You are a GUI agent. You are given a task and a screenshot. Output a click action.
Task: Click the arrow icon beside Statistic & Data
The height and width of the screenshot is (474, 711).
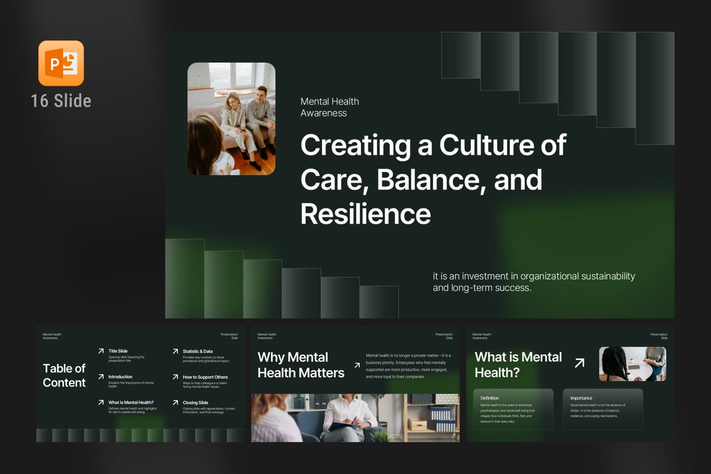click(x=176, y=351)
